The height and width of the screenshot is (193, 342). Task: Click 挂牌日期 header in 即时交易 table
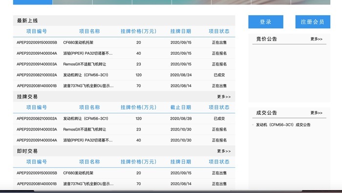(181, 162)
